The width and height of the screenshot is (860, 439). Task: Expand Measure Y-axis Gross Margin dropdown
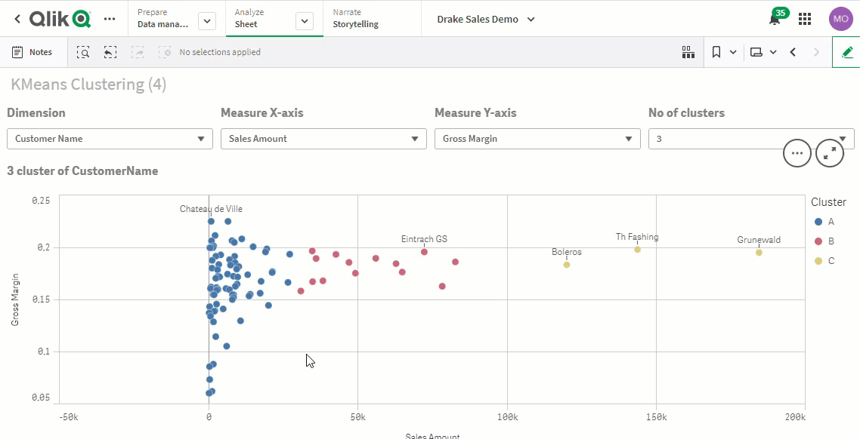(538, 139)
